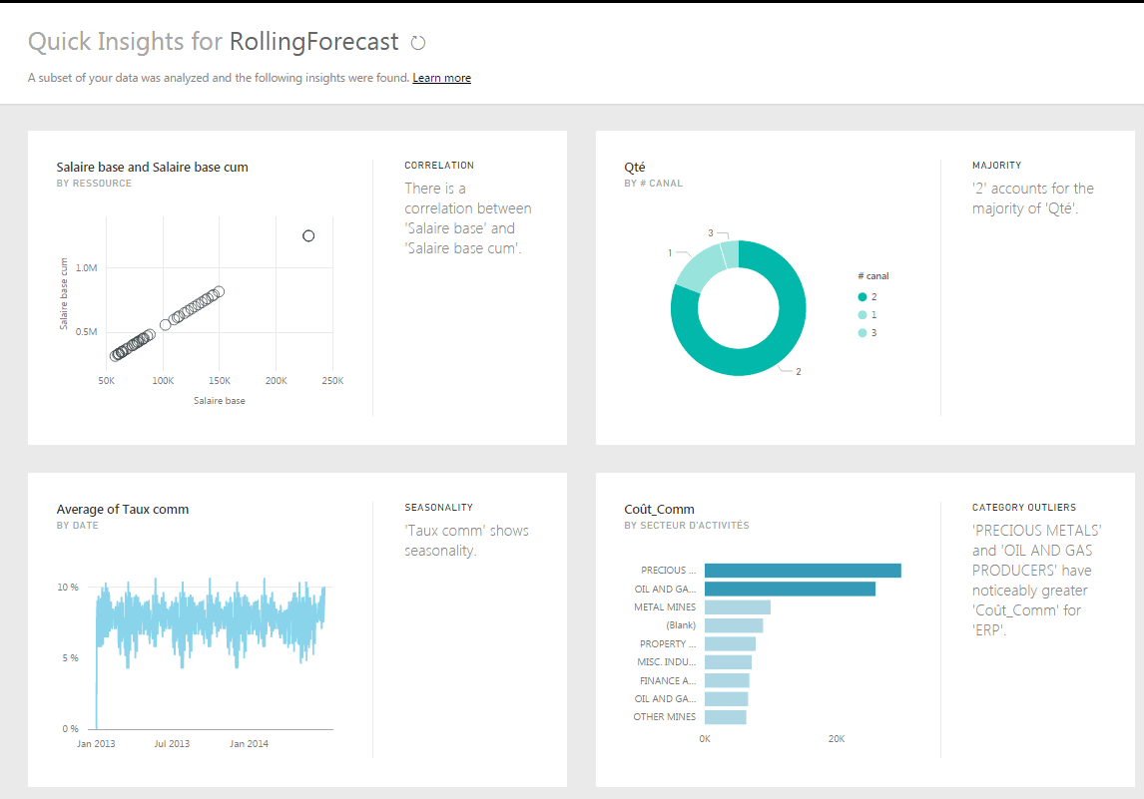1144x799 pixels.
Task: Click legend dot for canal 1
Action: tap(861, 315)
